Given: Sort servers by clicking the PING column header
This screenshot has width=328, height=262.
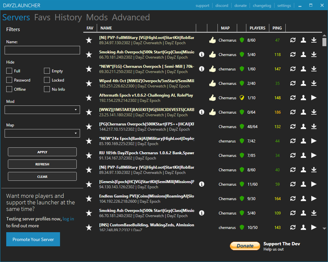Looking at the screenshot, I should click(x=277, y=28).
